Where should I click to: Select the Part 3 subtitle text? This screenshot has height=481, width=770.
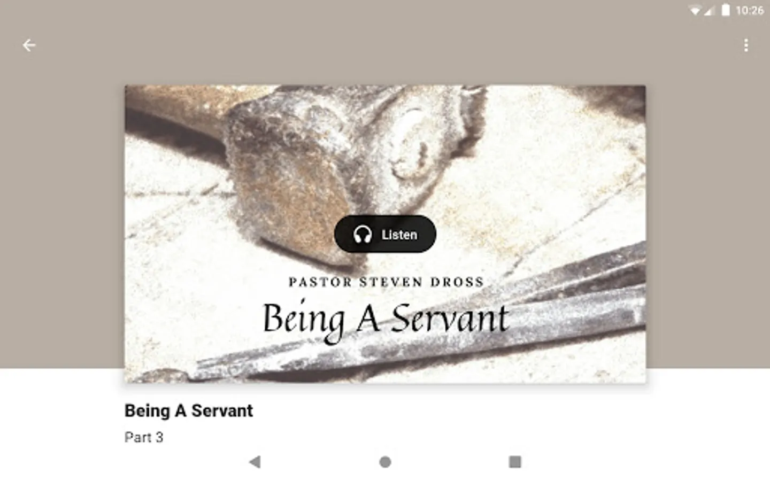[144, 437]
